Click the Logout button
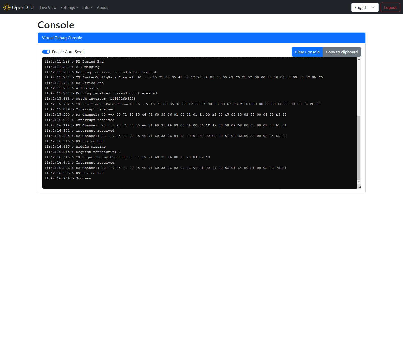Viewport: 403px width, 344px height. (x=390, y=7)
